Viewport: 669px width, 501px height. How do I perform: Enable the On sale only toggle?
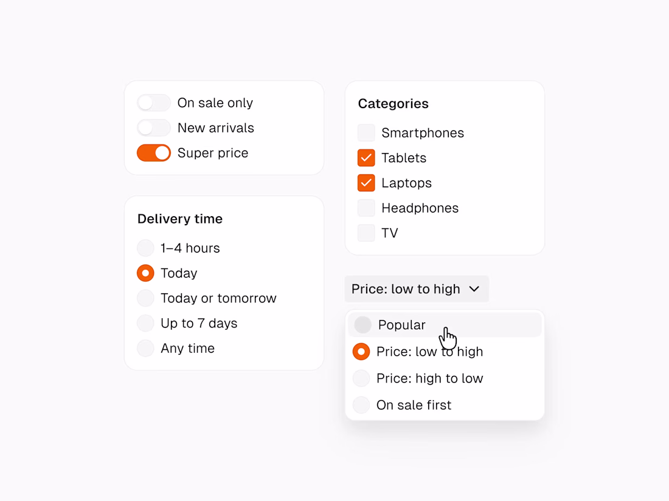point(153,103)
